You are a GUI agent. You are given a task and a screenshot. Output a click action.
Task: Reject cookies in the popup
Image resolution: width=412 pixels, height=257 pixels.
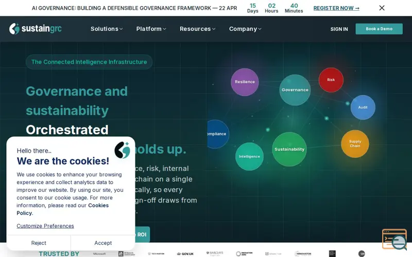tap(39, 243)
